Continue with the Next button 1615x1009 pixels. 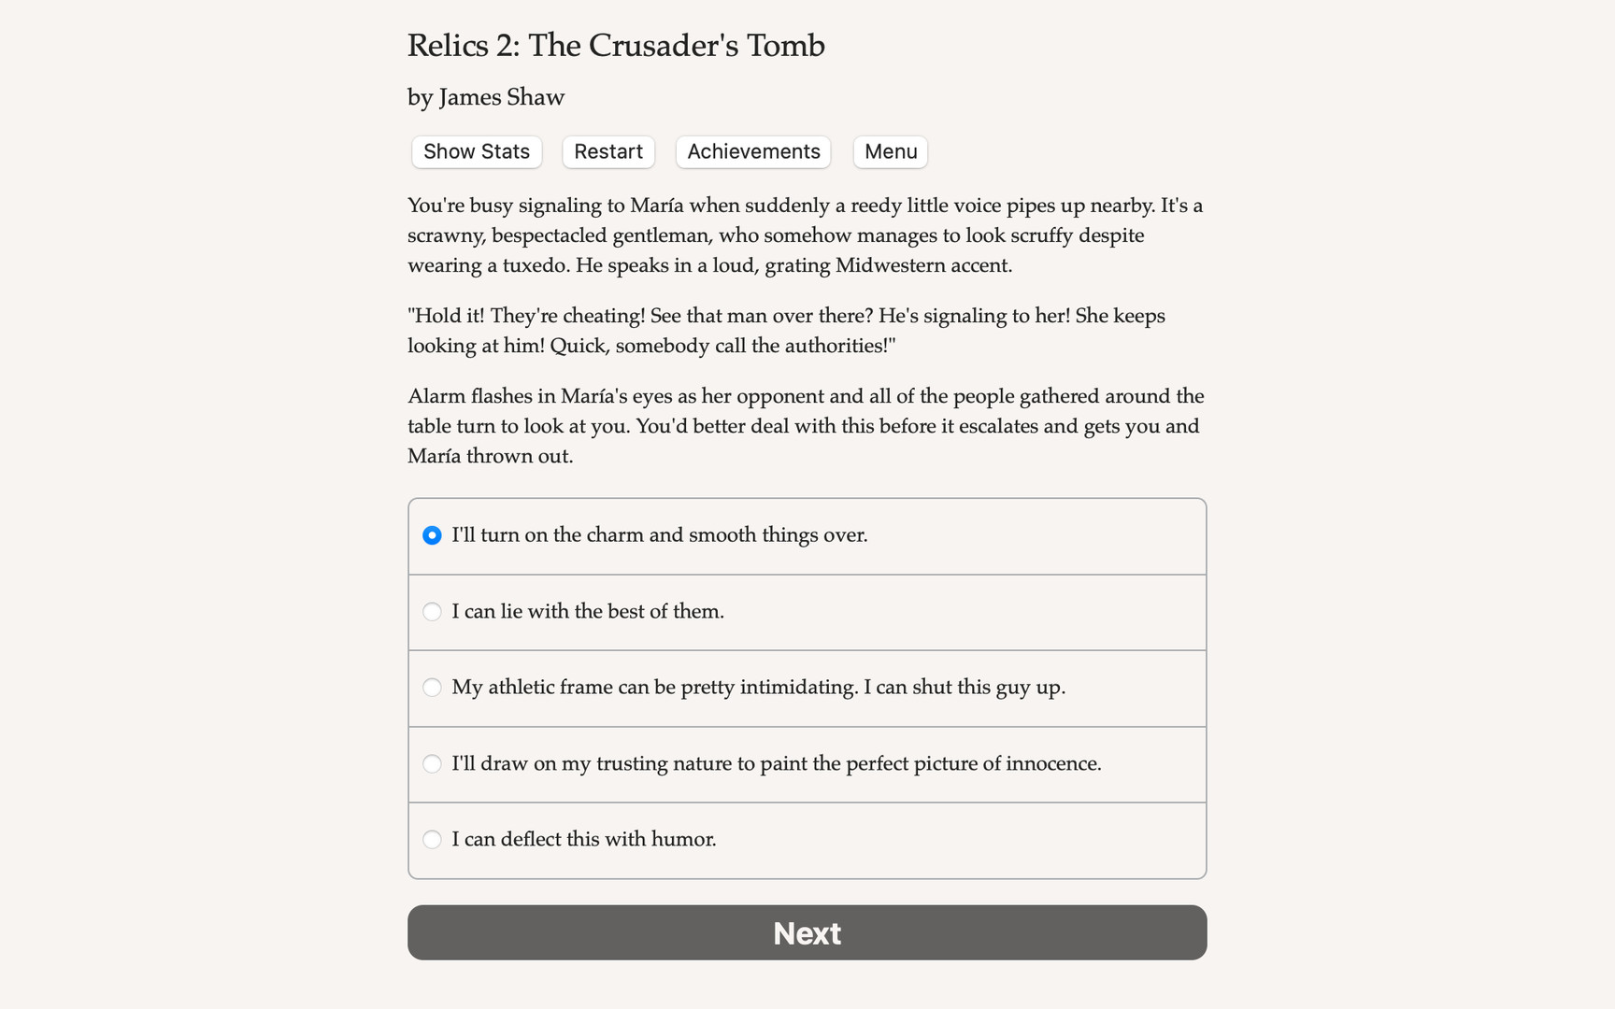807,932
